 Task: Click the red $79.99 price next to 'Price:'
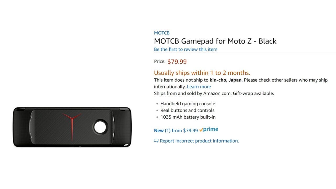pyautogui.click(x=177, y=62)
